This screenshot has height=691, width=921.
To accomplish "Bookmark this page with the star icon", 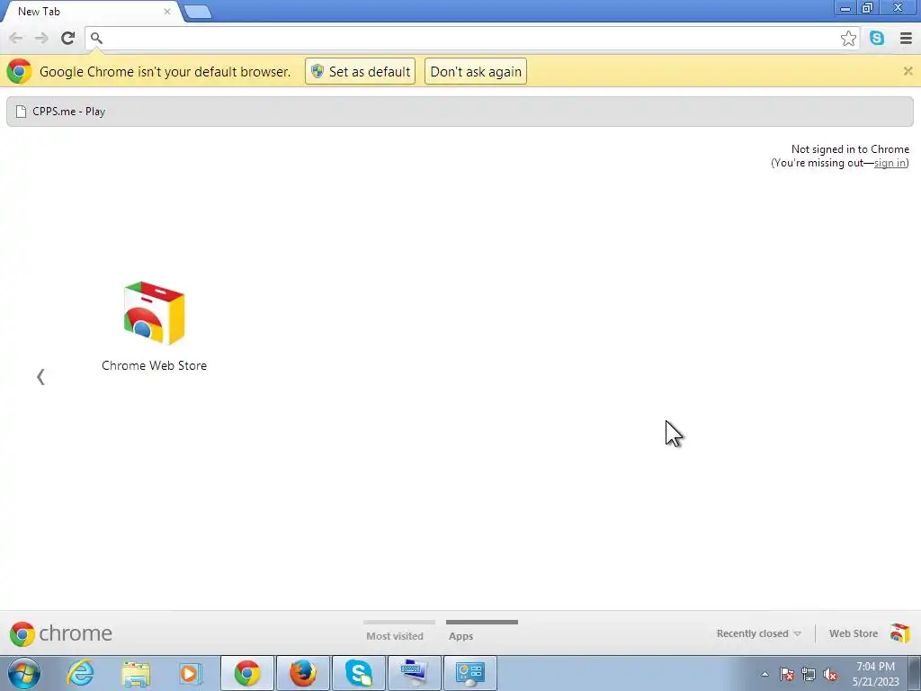I will click(x=848, y=38).
